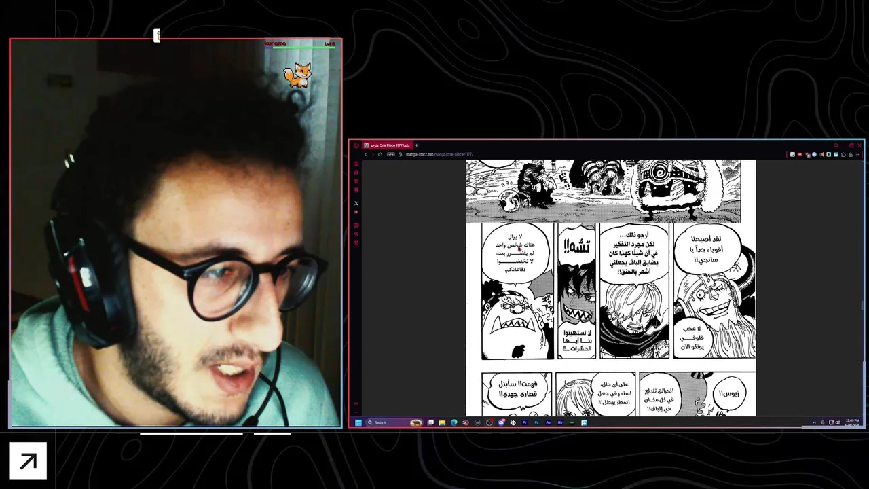This screenshot has height=489, width=869.
Task: Click the browser forward arrow
Action: [373, 154]
